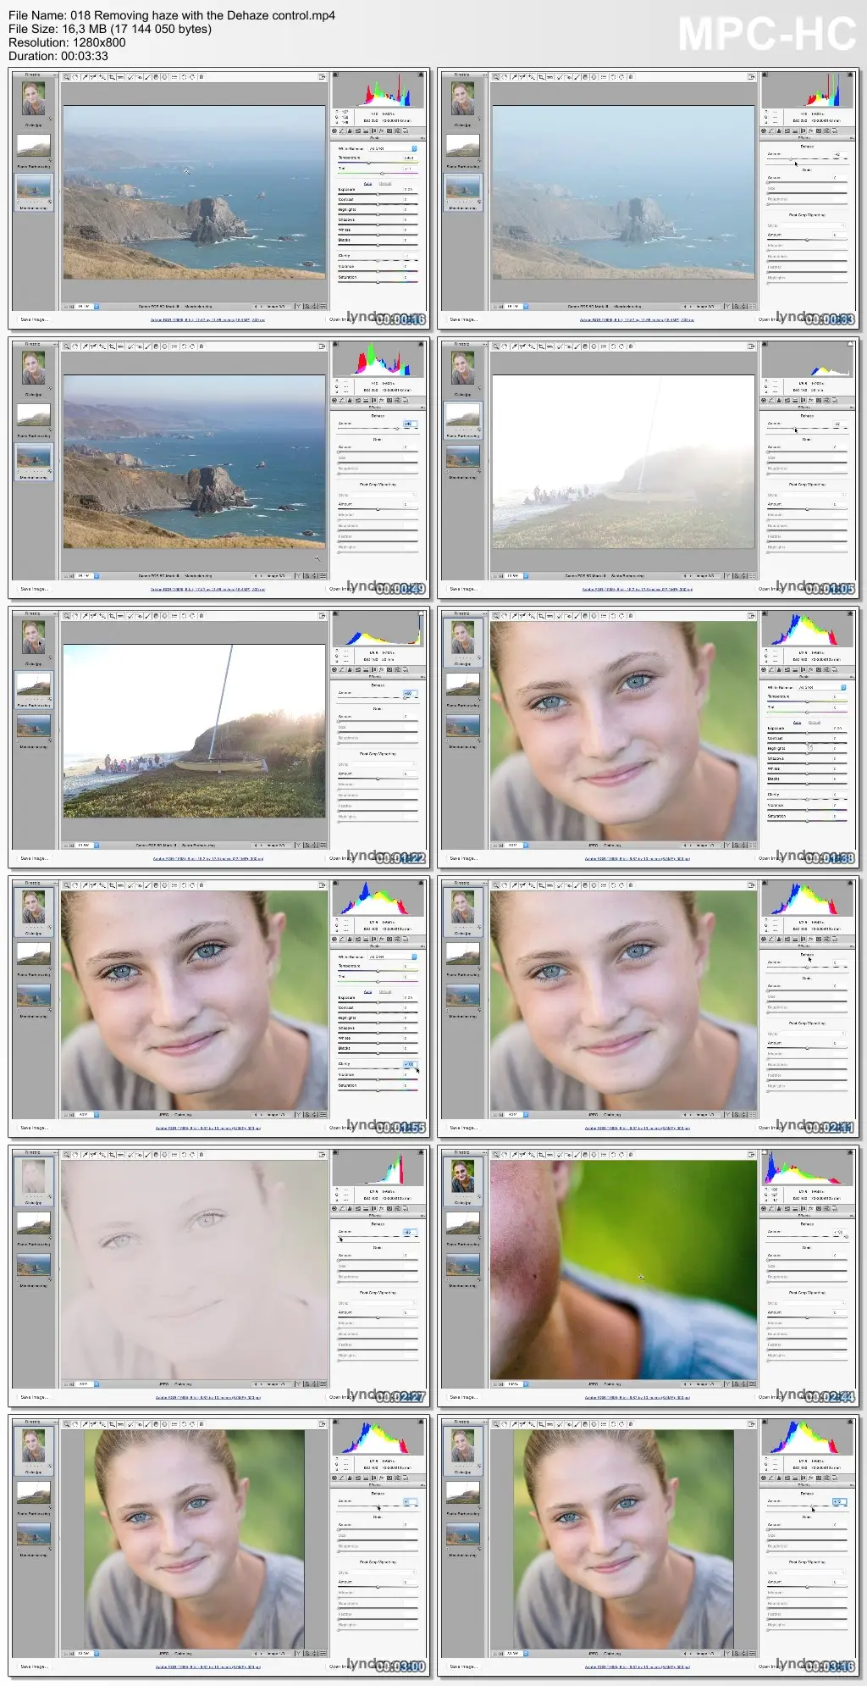This screenshot has width=867, height=1686.
Task: Toggle shadow clipping warning in the 00:02:11 histogram
Action: click(x=765, y=883)
